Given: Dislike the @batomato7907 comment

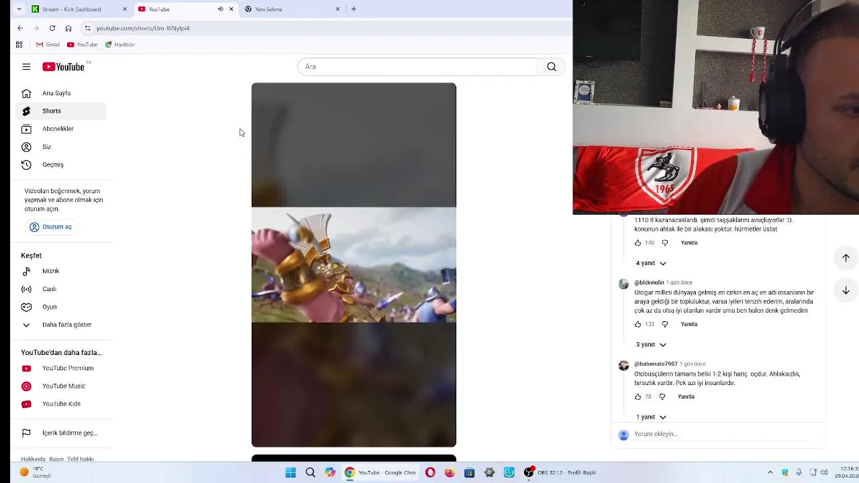Looking at the screenshot, I should point(662,396).
